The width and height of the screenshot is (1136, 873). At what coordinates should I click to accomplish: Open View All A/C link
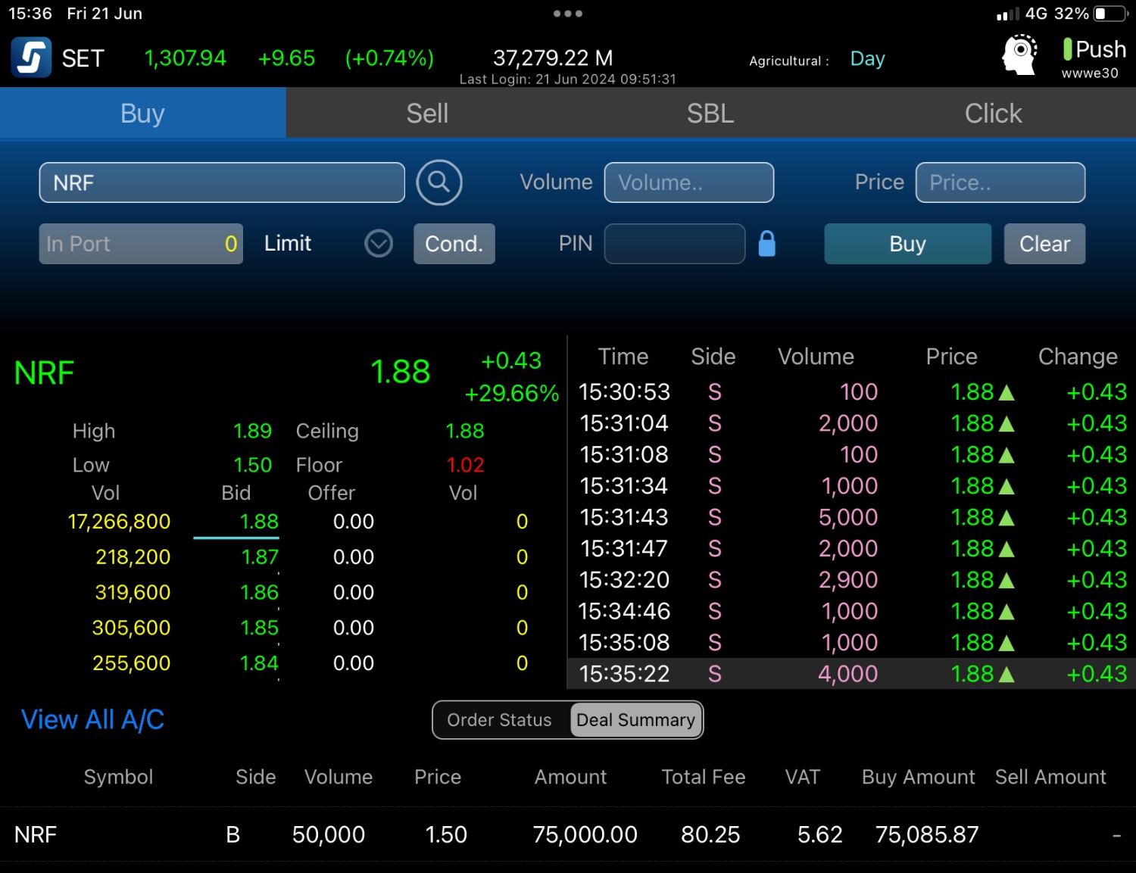click(x=92, y=719)
